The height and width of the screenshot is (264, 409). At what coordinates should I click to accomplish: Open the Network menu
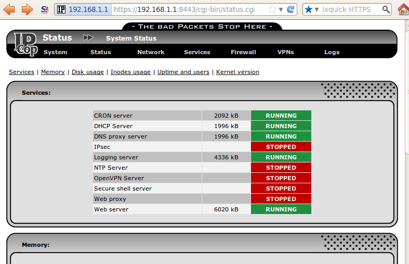tap(151, 52)
